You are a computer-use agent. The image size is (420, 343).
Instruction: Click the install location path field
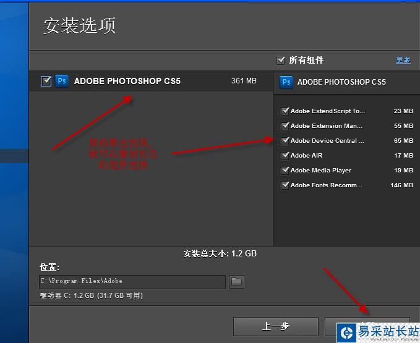pyautogui.click(x=132, y=282)
